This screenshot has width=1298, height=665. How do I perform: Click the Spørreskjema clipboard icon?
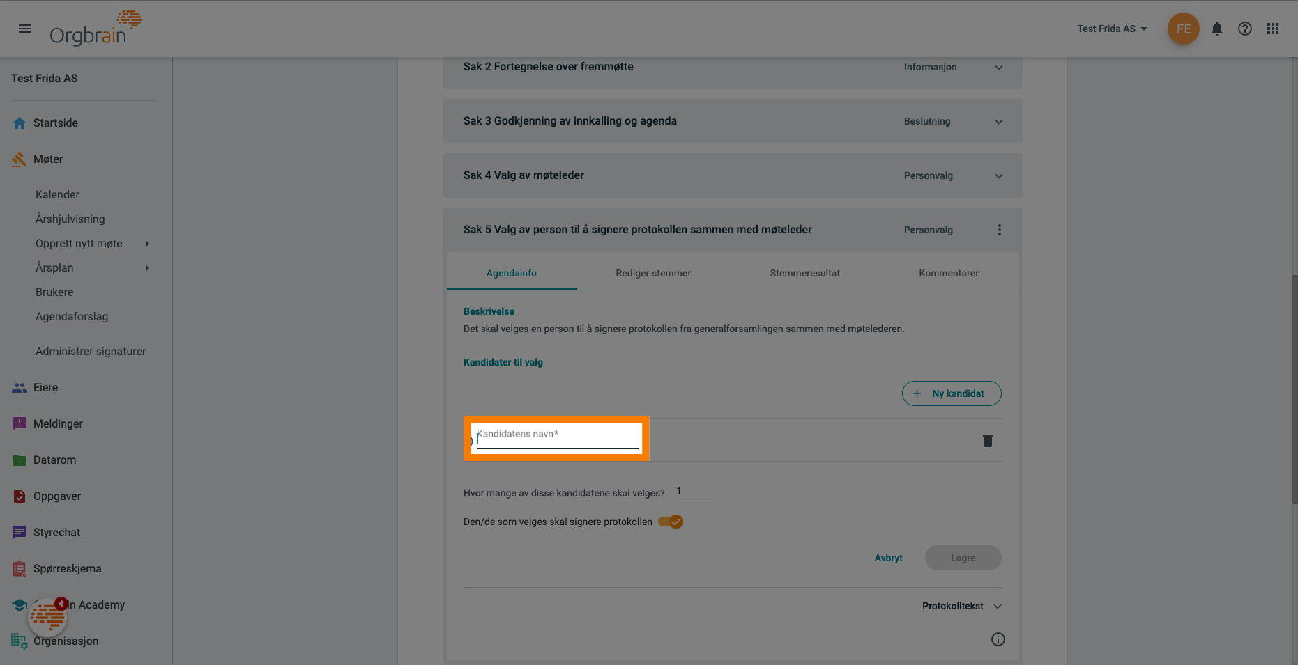(20, 569)
